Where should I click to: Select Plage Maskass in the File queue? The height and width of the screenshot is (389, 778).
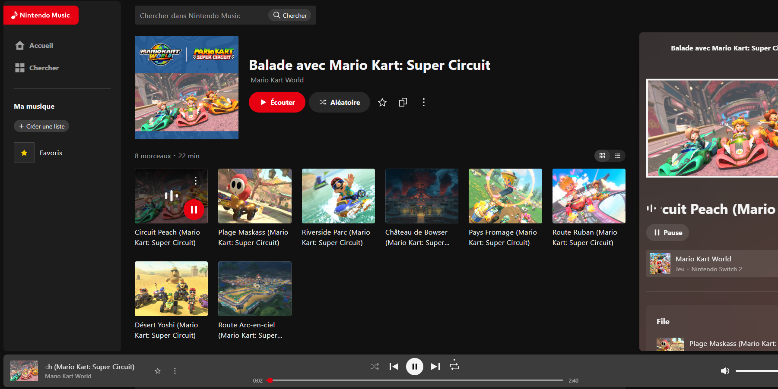[717, 344]
